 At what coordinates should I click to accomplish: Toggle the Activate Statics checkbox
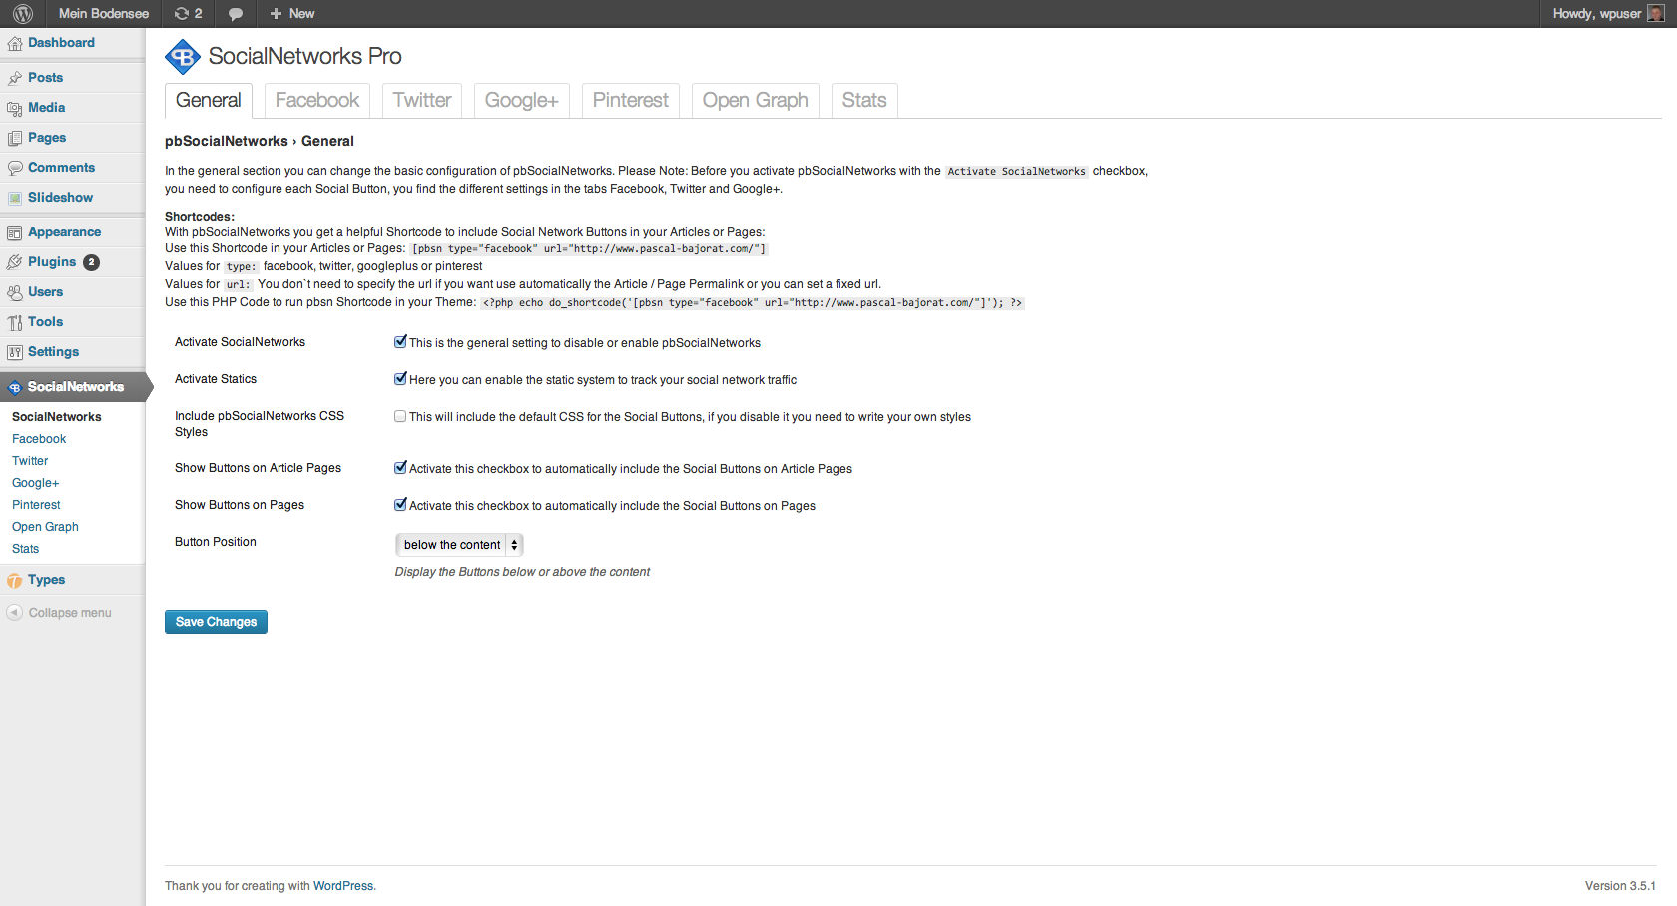400,379
